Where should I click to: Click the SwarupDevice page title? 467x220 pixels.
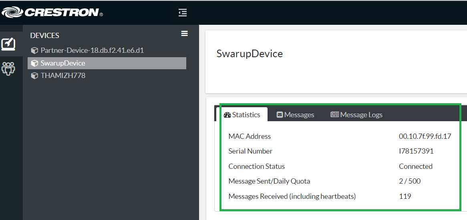(x=250, y=54)
